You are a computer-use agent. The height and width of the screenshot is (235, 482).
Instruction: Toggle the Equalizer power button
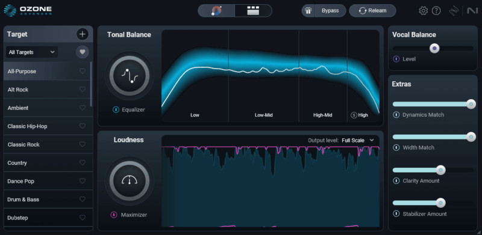pos(116,109)
